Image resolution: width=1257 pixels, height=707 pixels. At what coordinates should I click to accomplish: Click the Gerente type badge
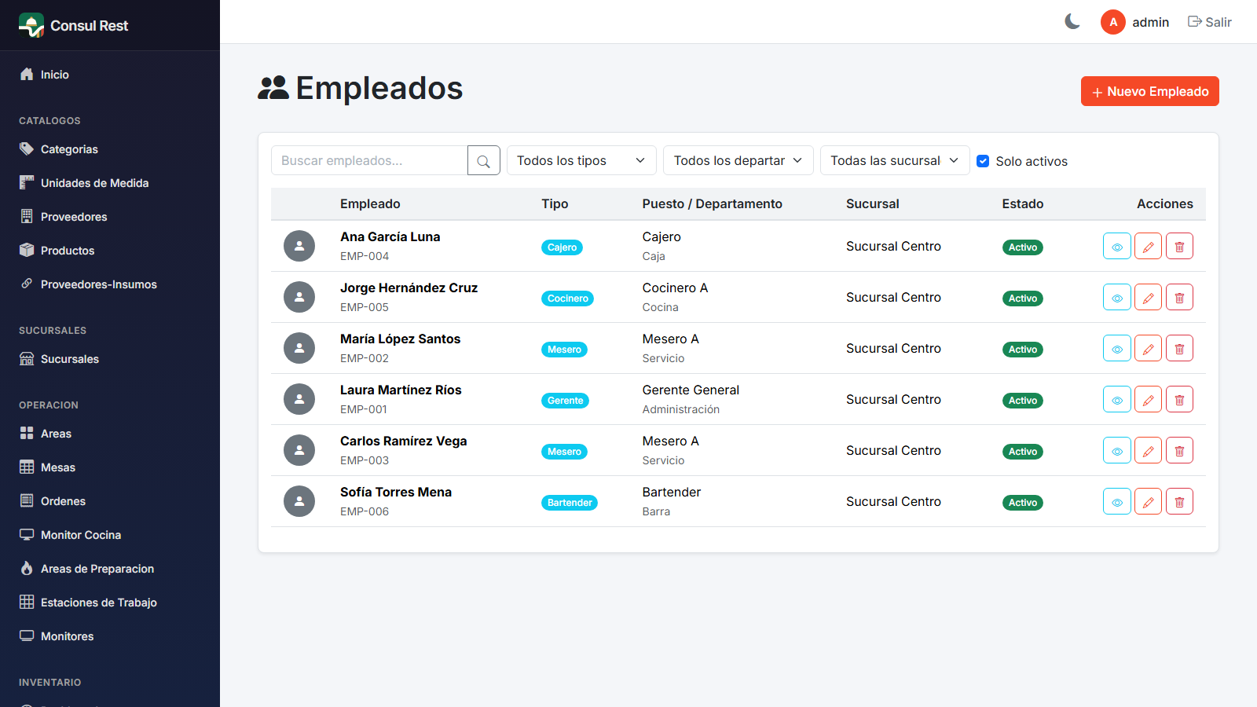tap(565, 401)
